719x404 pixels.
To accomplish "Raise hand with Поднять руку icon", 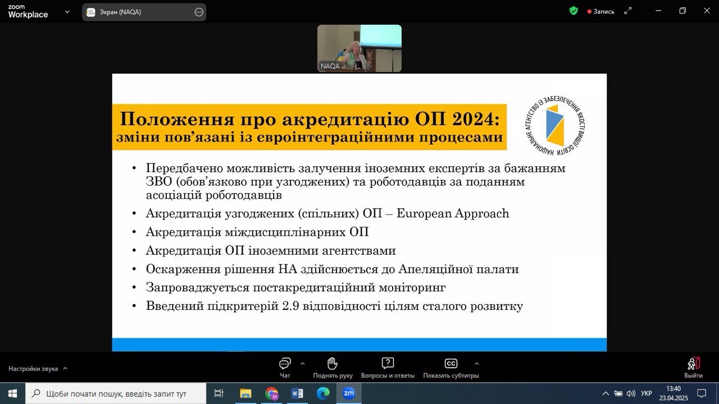I will (333, 364).
